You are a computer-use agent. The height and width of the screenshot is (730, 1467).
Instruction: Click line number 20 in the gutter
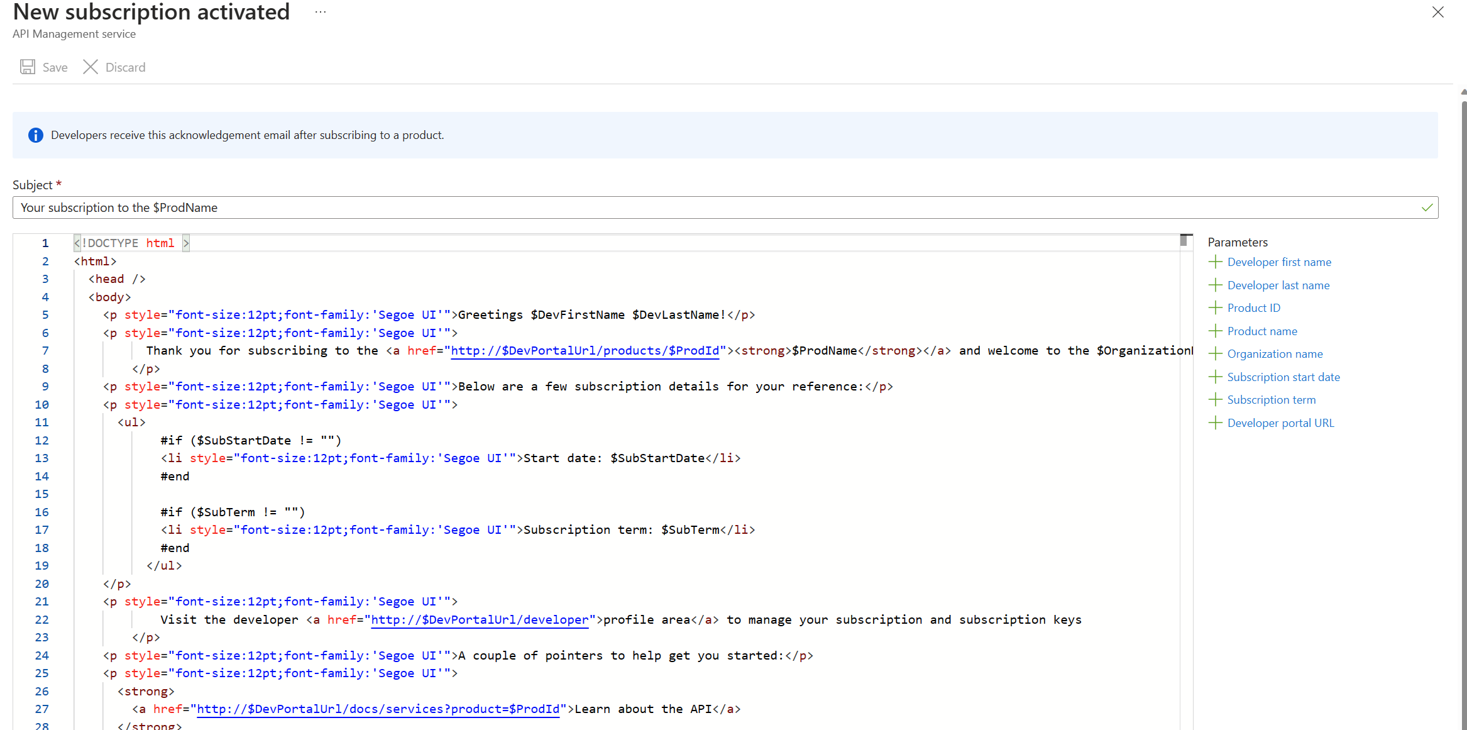coord(41,584)
